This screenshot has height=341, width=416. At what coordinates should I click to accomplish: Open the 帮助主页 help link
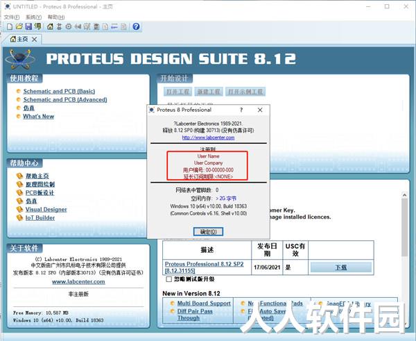[x=37, y=176]
